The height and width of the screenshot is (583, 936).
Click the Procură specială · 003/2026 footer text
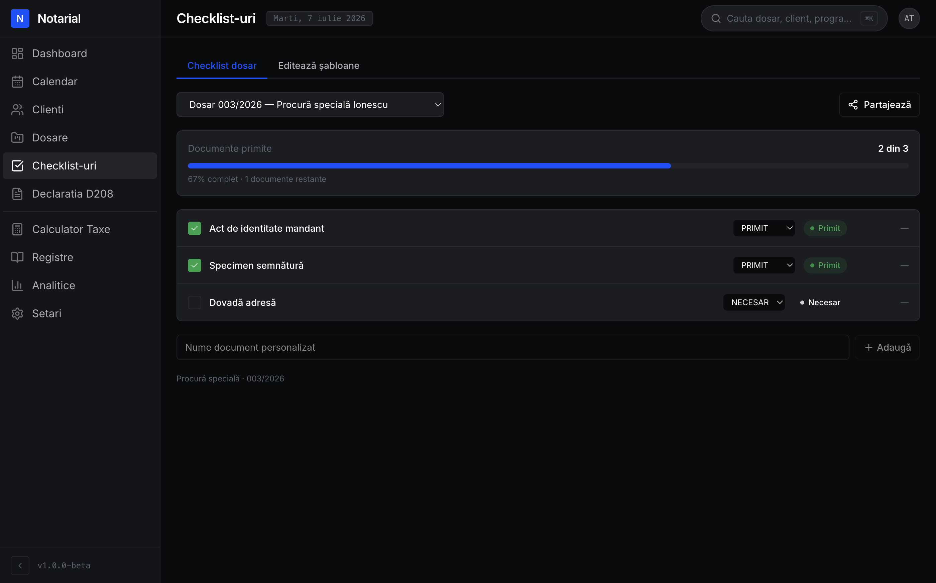[x=230, y=379]
